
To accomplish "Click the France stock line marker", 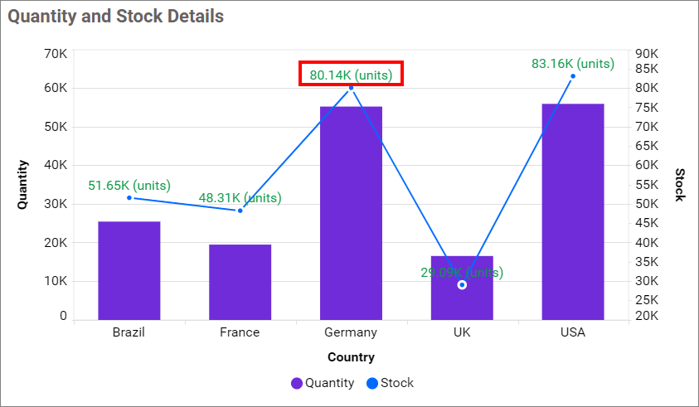I will pos(240,211).
